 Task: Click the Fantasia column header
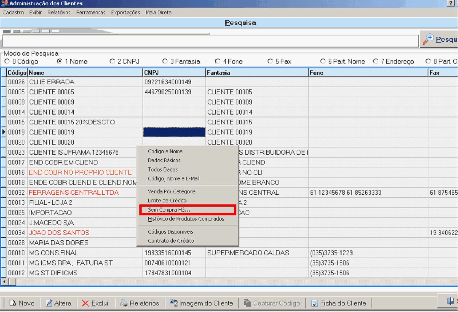(257, 73)
